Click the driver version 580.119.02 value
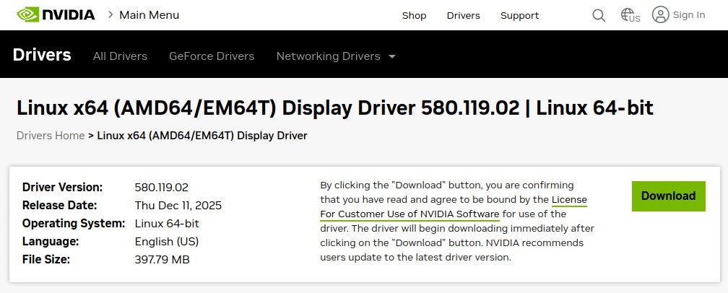Image resolution: width=728 pixels, height=293 pixels. point(162,187)
